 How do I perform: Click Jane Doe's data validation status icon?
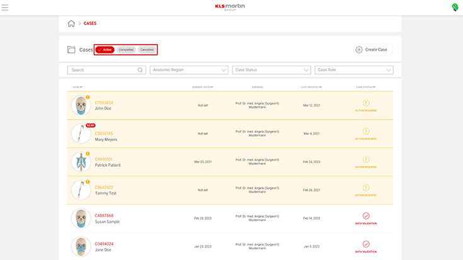click(x=366, y=244)
